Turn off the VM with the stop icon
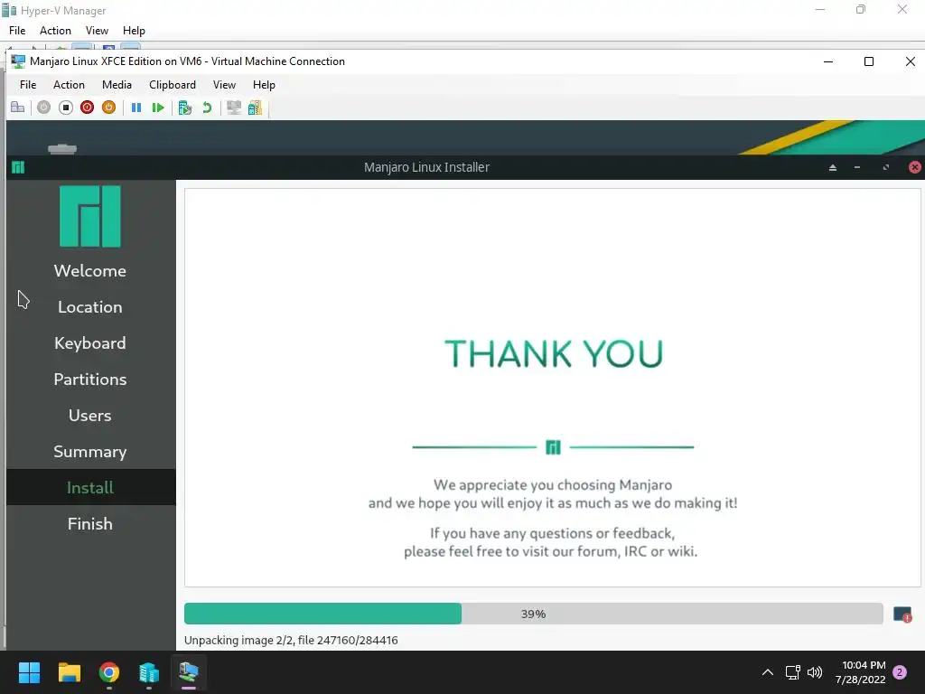Viewport: 925px width, 694px height. 65,108
